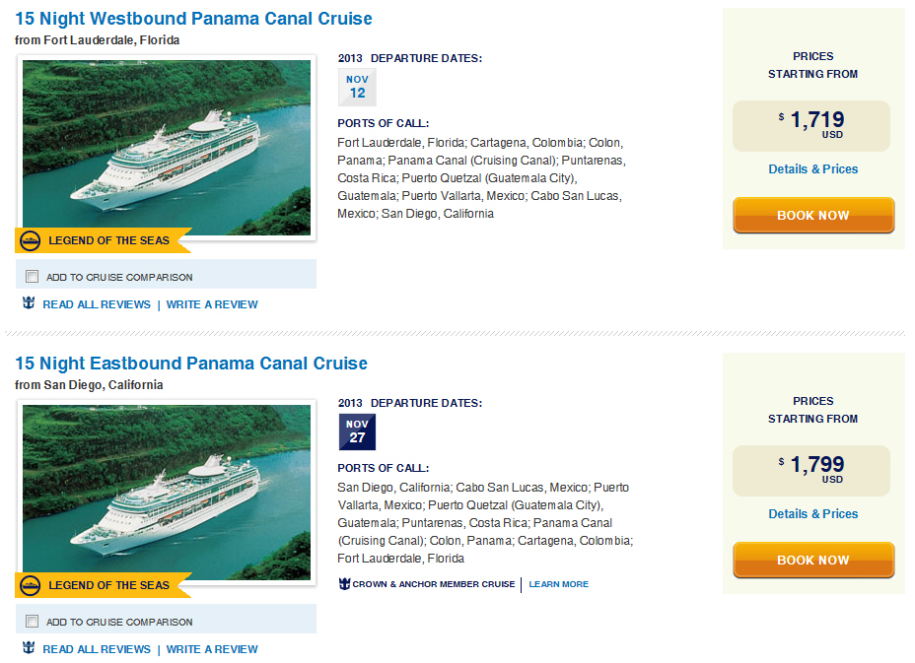
Task: Click Crown & Anchor Member Cruise logo icon
Action: 344,584
